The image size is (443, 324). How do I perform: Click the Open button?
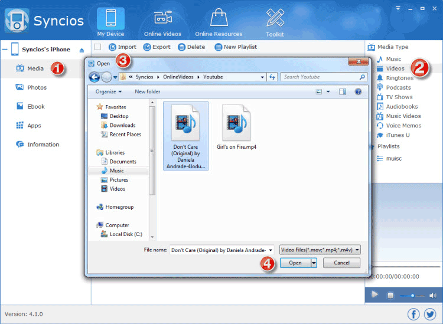[x=295, y=263]
